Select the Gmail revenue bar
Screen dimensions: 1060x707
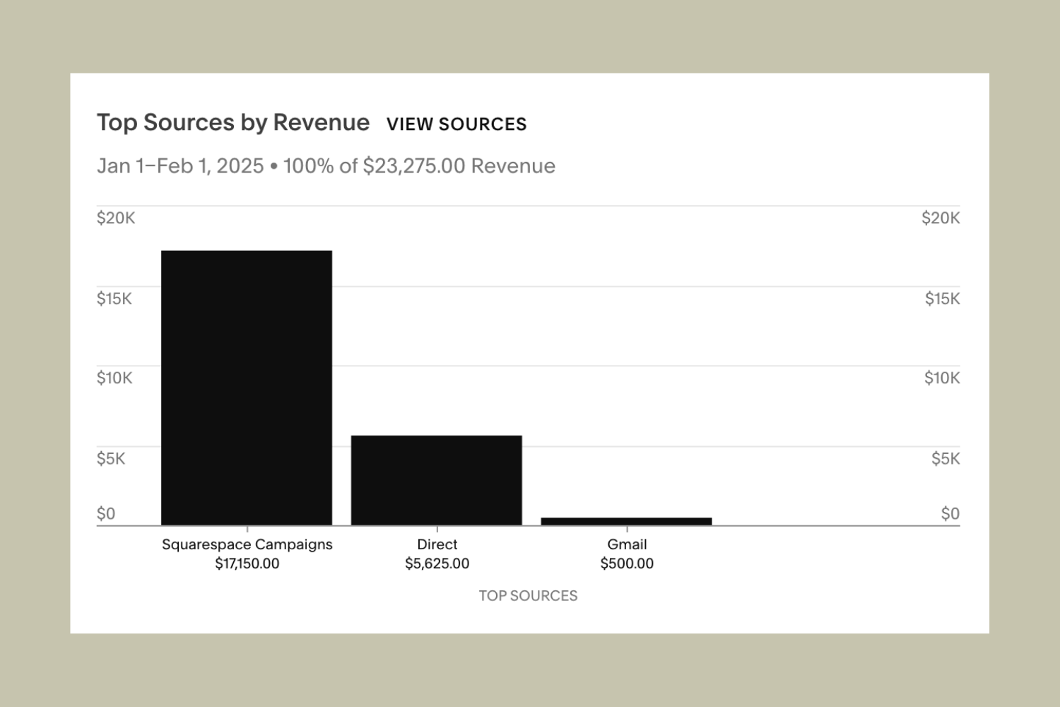point(627,521)
